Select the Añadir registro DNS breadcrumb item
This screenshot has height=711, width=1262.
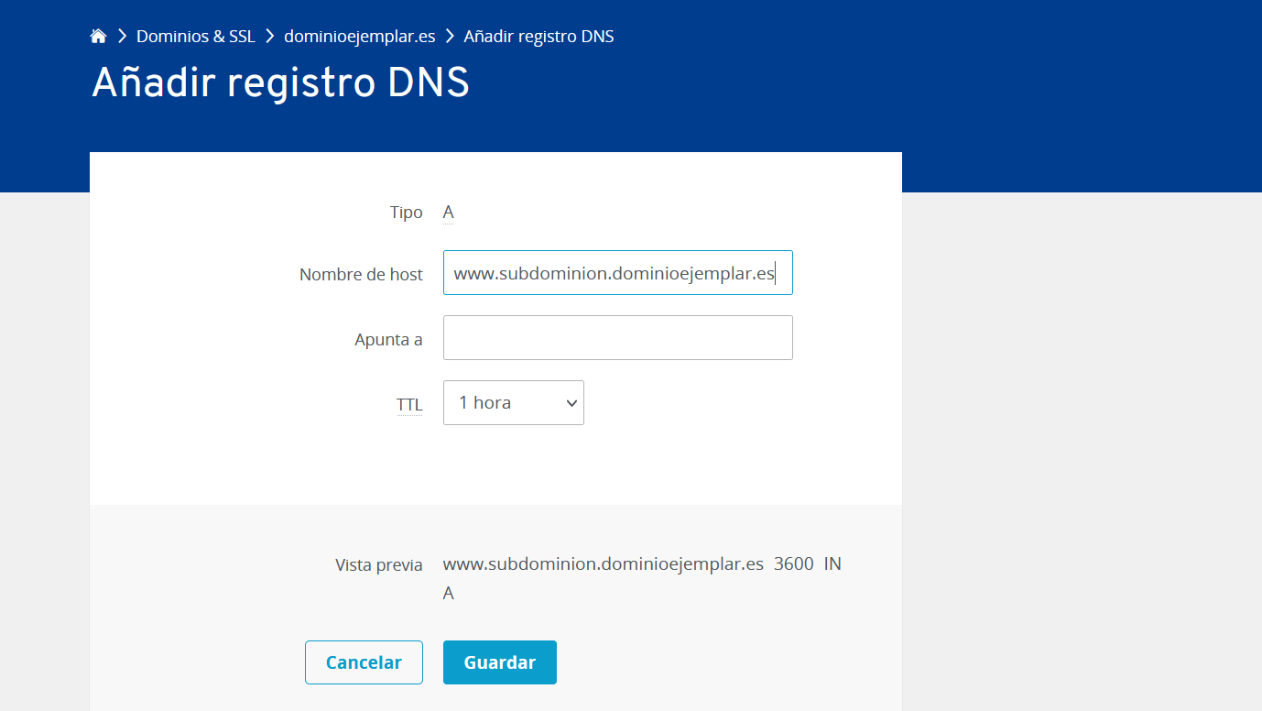(x=539, y=37)
